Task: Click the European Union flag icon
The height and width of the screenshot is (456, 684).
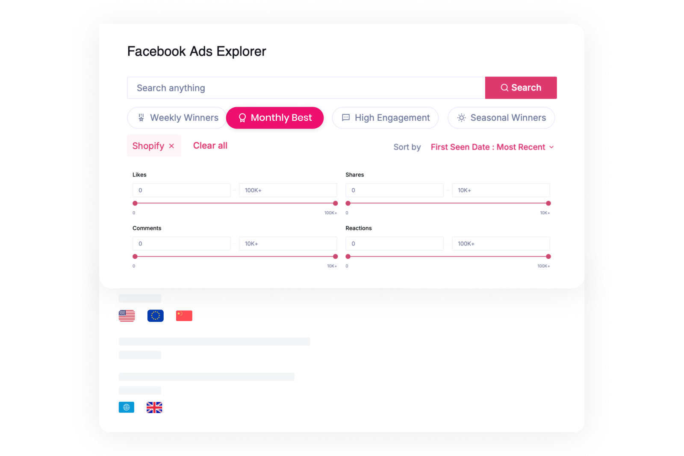Action: pos(155,316)
